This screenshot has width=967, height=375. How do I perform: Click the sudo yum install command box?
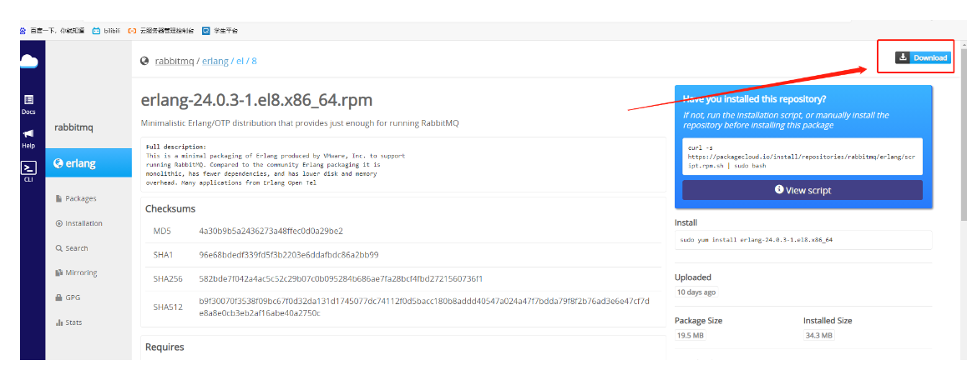pyautogui.click(x=803, y=239)
